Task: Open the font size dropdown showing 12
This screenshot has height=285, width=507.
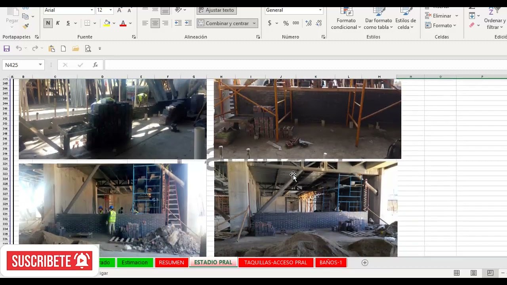Action: 111,10
